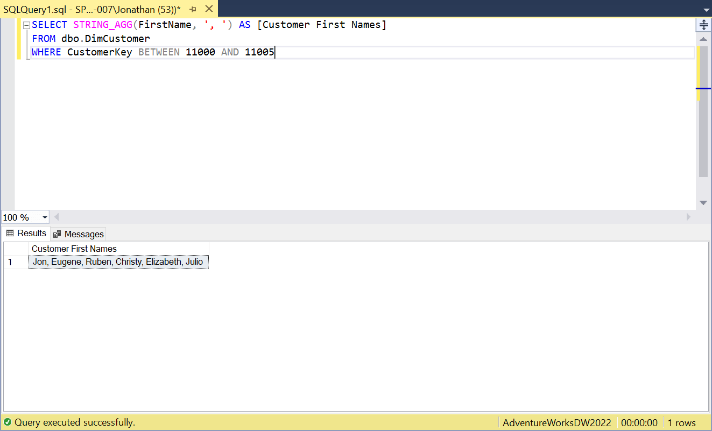Activate the SQLQuery1.sql document tab

tap(91, 9)
